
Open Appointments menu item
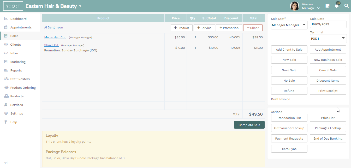tap(21, 27)
